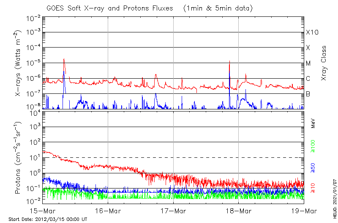Click the 19-Mar label at the axis end

click(x=303, y=210)
